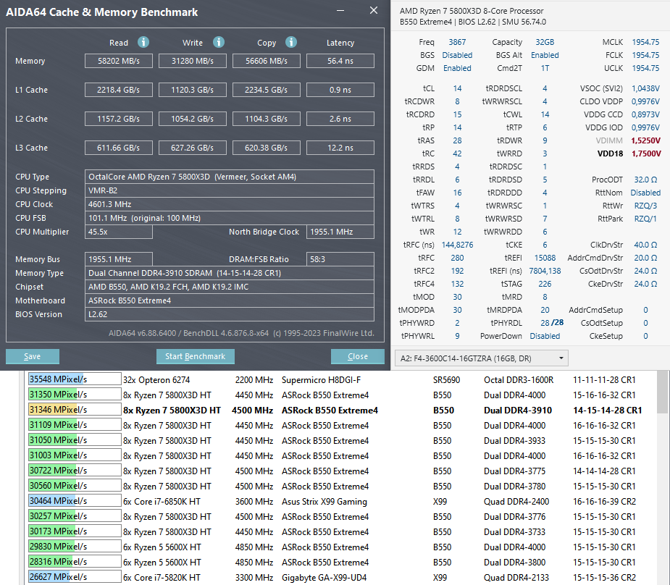This screenshot has height=585, width=670.
Task: Click L2 Cache Write value 1054.2 GB/s
Action: [193, 119]
